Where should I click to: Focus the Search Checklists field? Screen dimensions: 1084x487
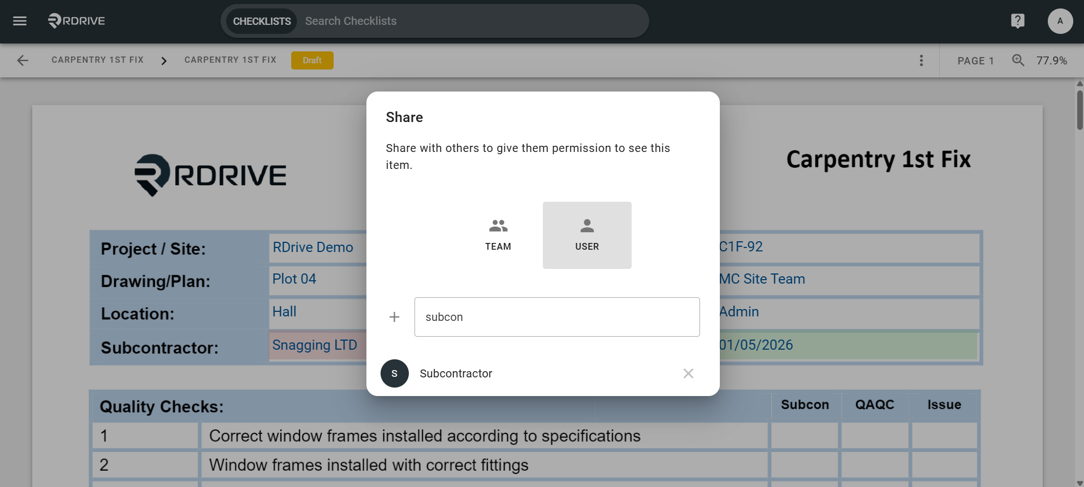(472, 21)
